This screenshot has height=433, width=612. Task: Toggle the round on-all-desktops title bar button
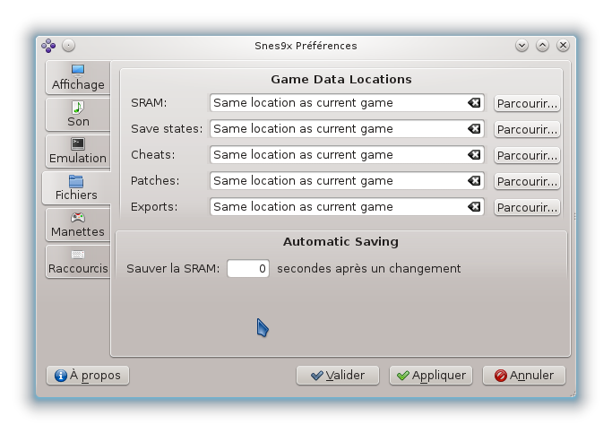(68, 46)
